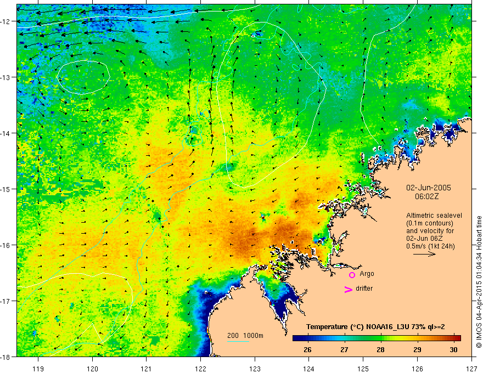Click the '28' color bar tick label

[x=380, y=349]
